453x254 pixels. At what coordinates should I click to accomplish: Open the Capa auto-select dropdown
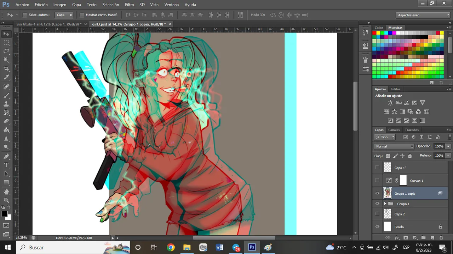(x=64, y=15)
